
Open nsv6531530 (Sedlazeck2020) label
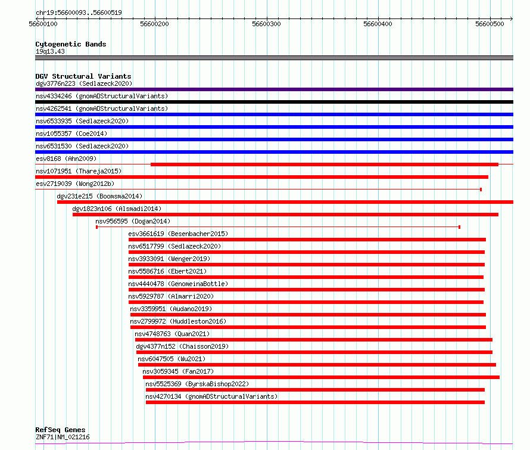click(82, 146)
